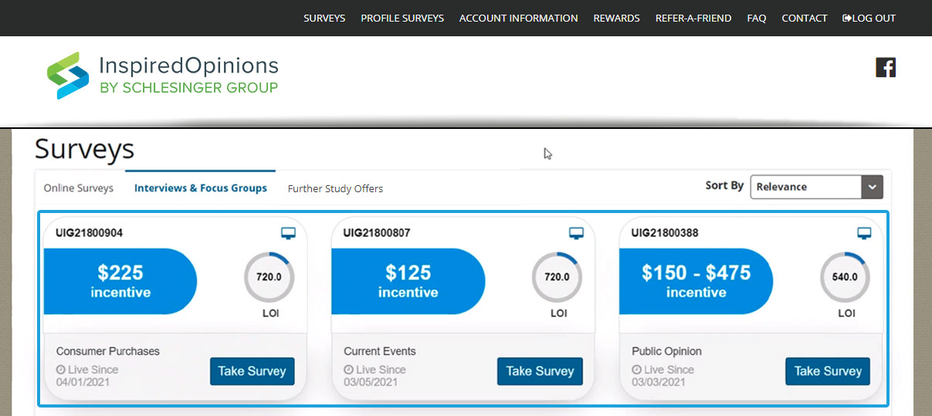Click the 540.0 LOI gauge
The image size is (932, 416).
coord(845,277)
